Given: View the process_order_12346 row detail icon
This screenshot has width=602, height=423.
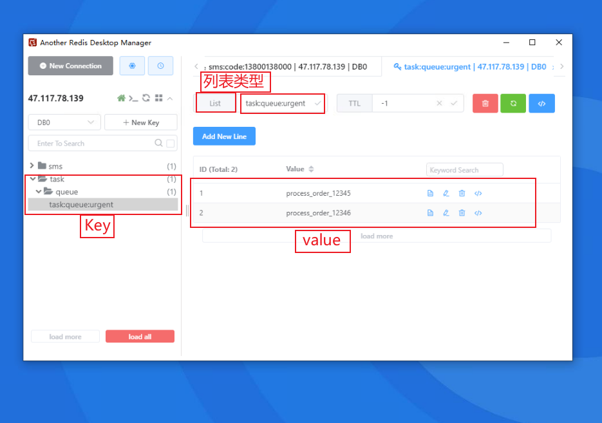Looking at the screenshot, I should click(430, 212).
